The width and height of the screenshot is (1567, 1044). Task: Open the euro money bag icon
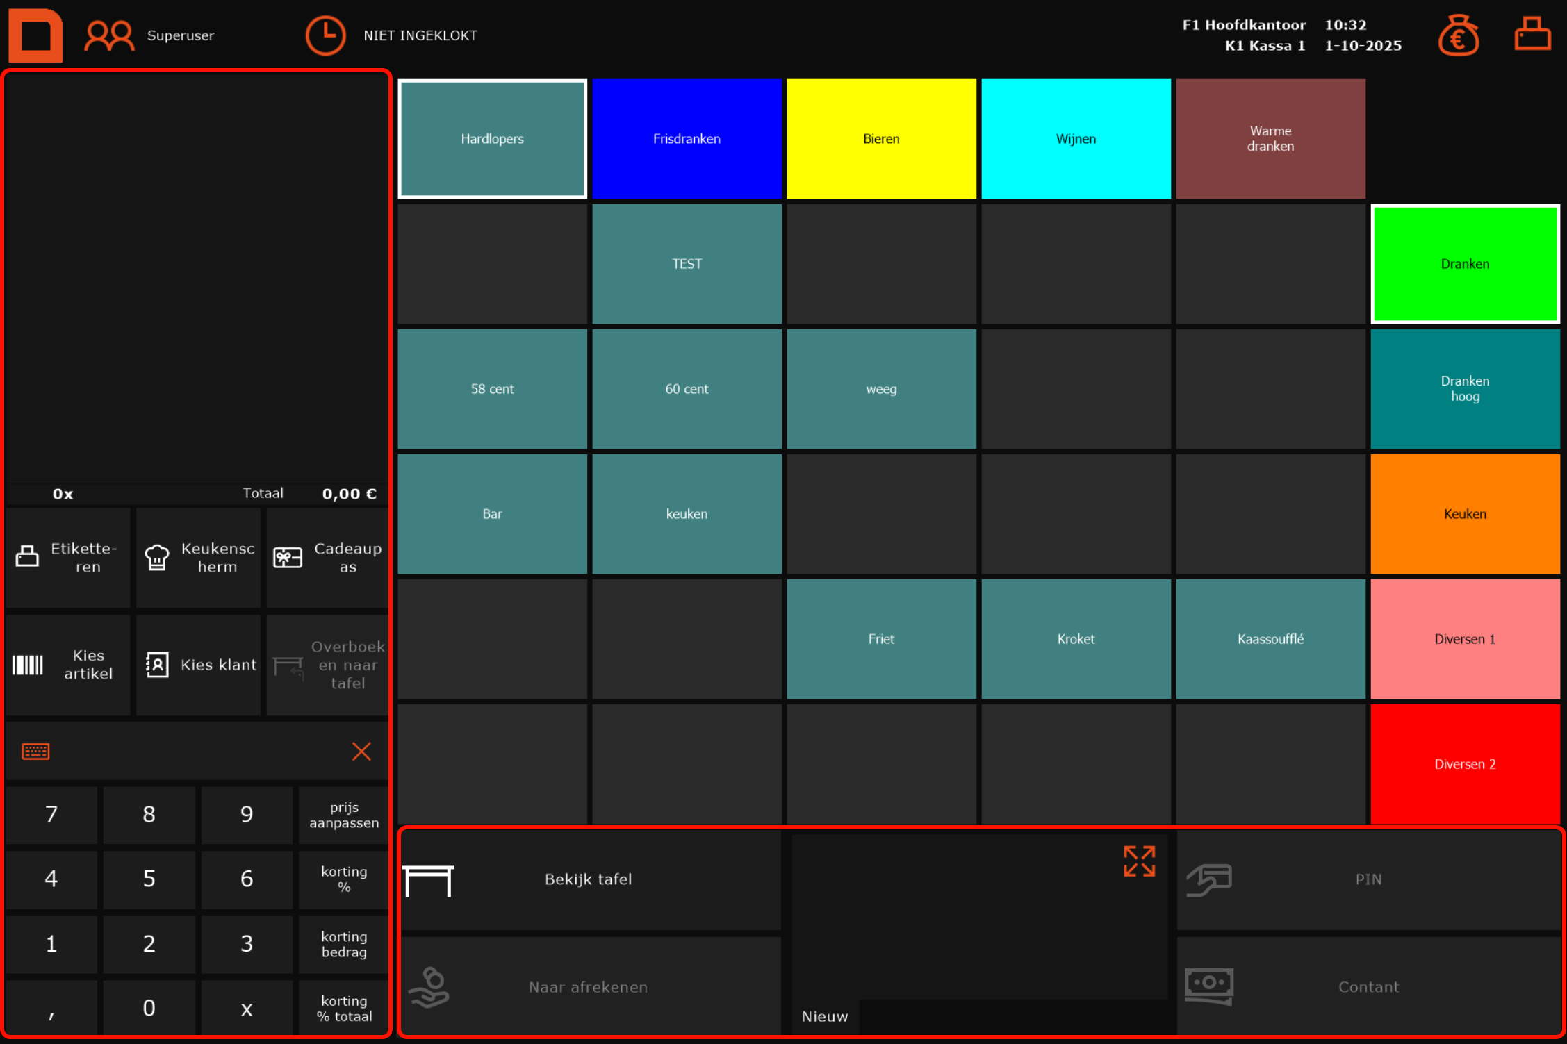click(1458, 35)
